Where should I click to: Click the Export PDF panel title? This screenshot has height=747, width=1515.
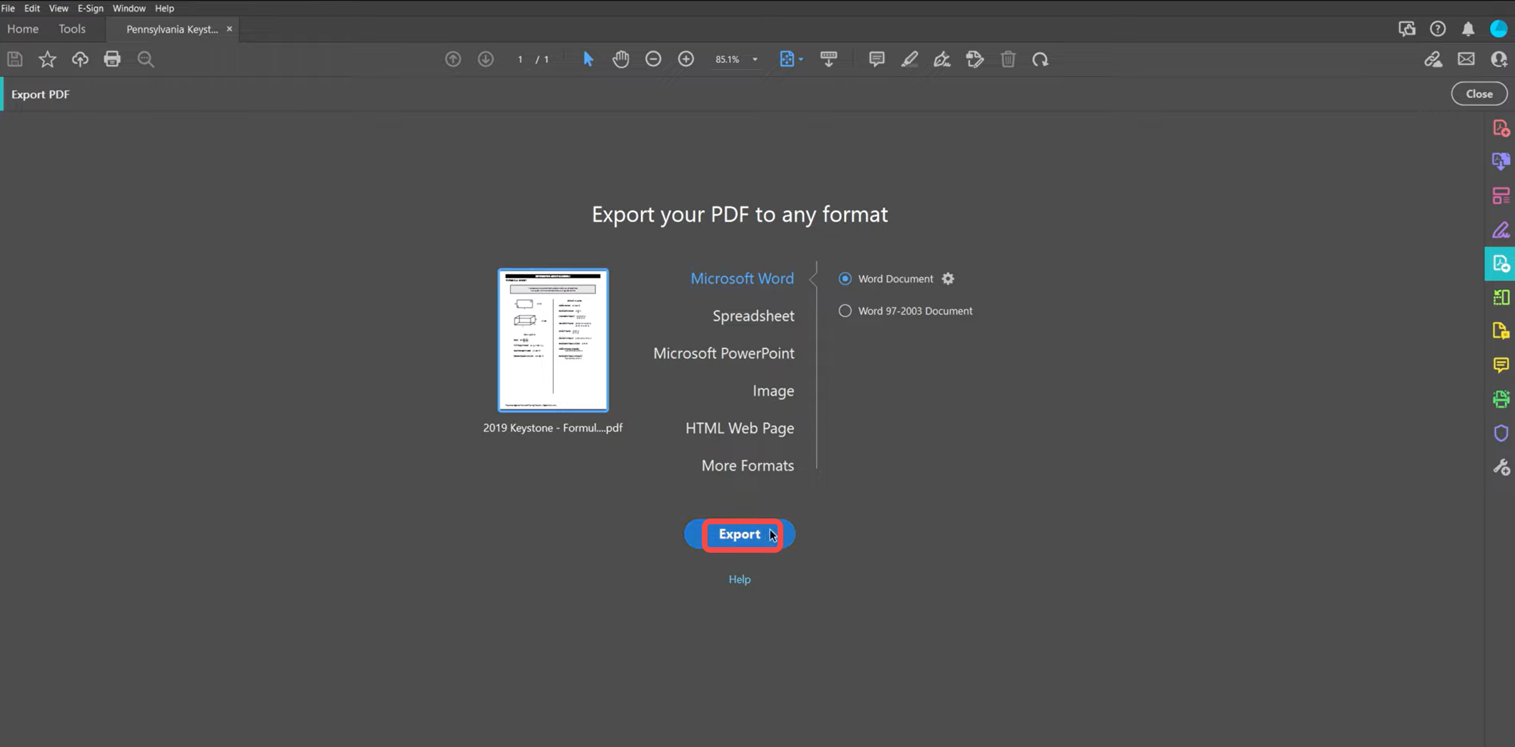tap(40, 94)
